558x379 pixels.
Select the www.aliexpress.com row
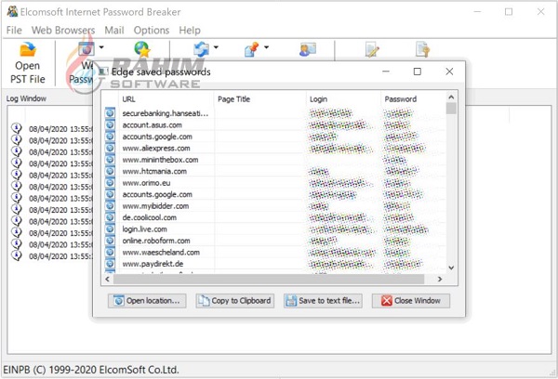point(274,149)
